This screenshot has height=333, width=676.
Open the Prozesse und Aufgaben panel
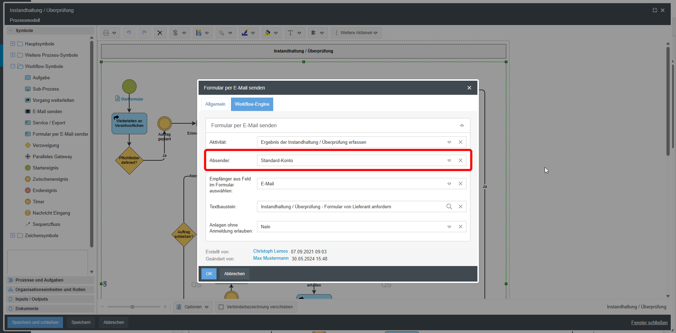coord(50,280)
